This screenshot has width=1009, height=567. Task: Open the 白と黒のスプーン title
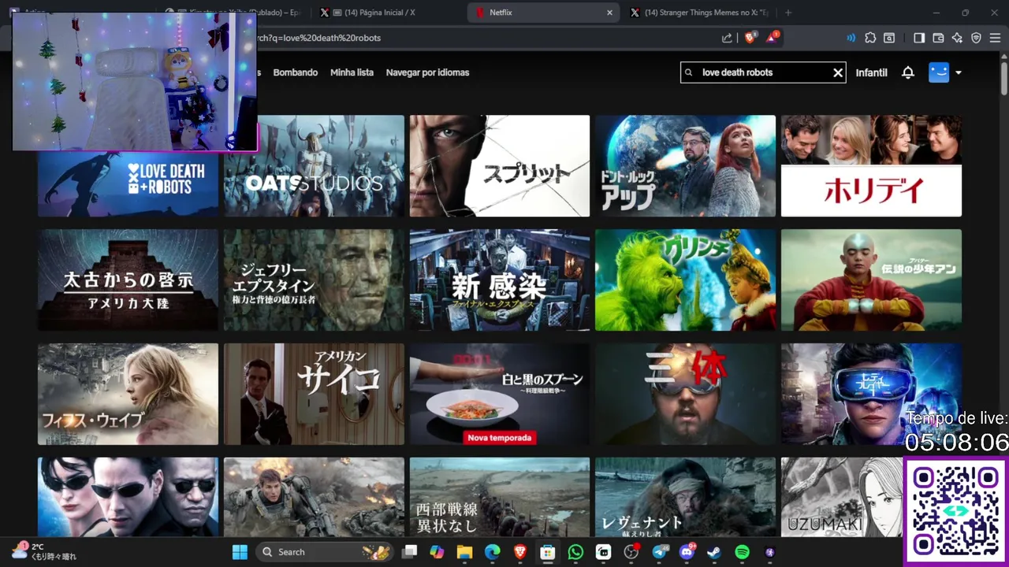point(500,394)
